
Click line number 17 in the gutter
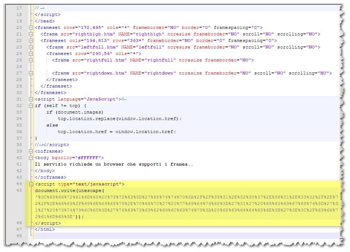coord(19,8)
